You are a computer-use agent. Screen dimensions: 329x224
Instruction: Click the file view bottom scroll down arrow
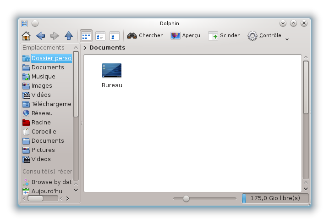tap(306, 189)
